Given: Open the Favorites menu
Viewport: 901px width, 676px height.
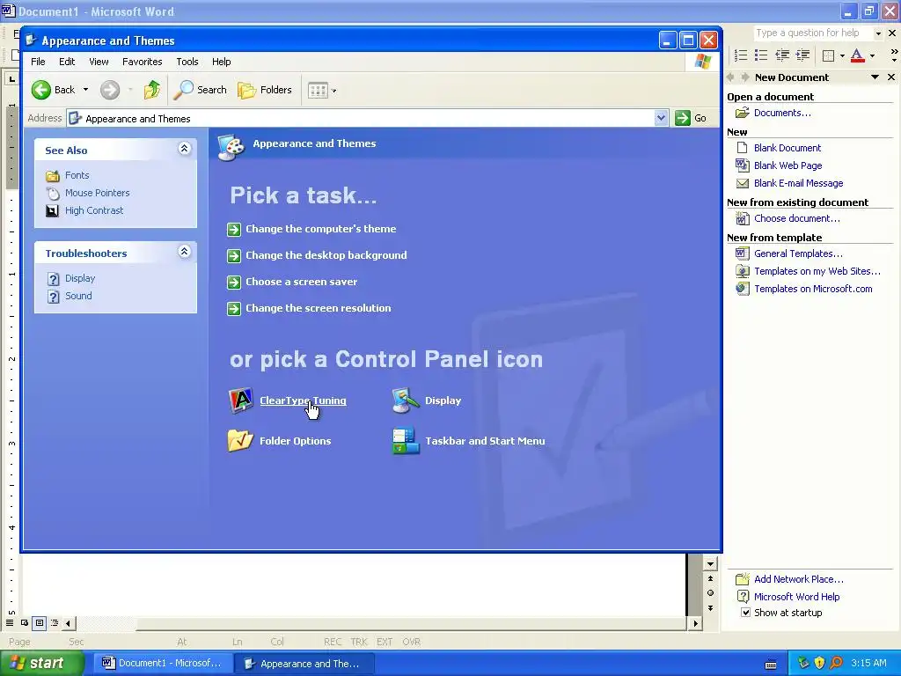Looking at the screenshot, I should (x=142, y=62).
